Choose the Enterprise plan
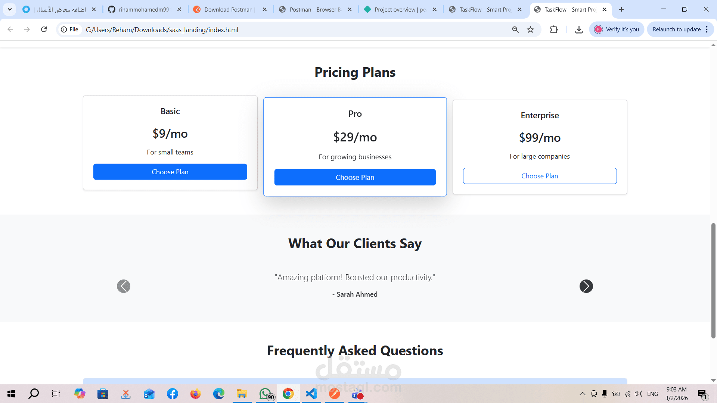 tap(540, 176)
